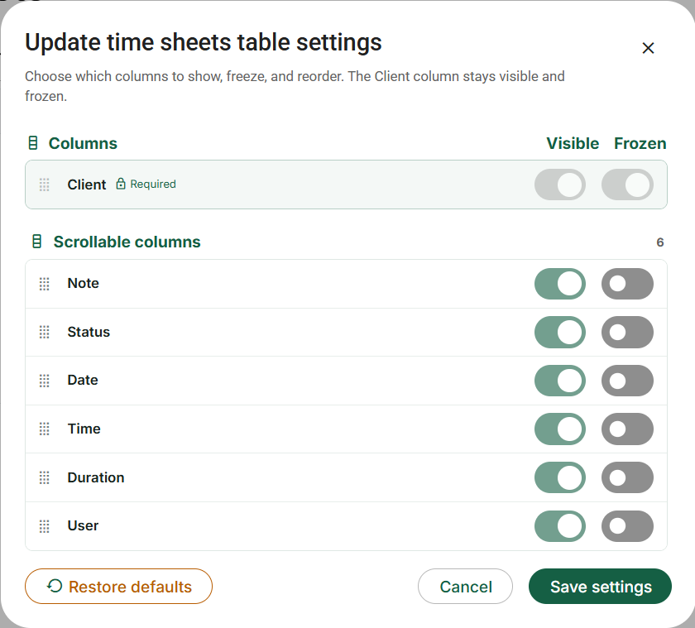Disable Visible for Duration column
Viewport: 695px width, 628px height.
[560, 477]
